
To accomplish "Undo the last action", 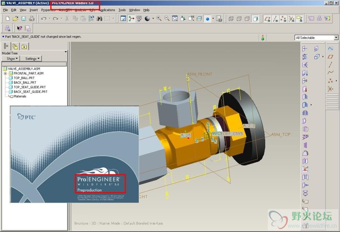I will [44, 19].
